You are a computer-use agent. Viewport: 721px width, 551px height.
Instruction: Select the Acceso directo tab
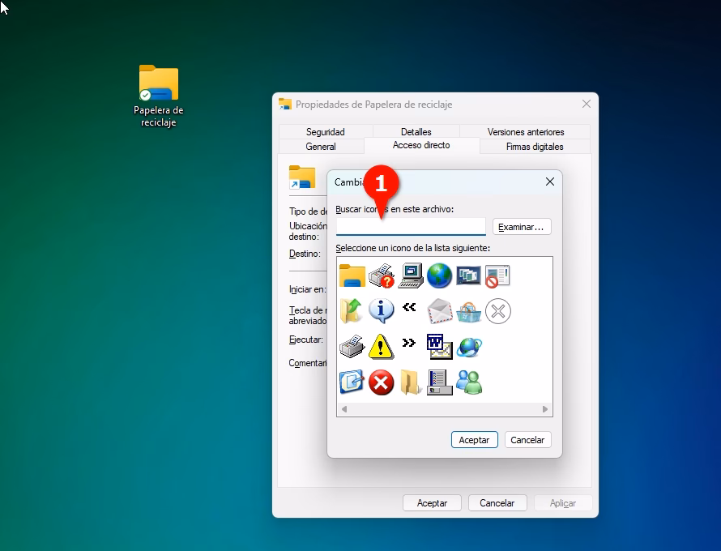421,145
